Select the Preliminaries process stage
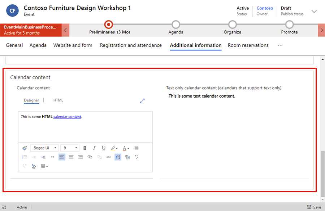 109,25
